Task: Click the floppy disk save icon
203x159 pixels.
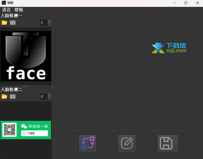Action: pos(166,143)
